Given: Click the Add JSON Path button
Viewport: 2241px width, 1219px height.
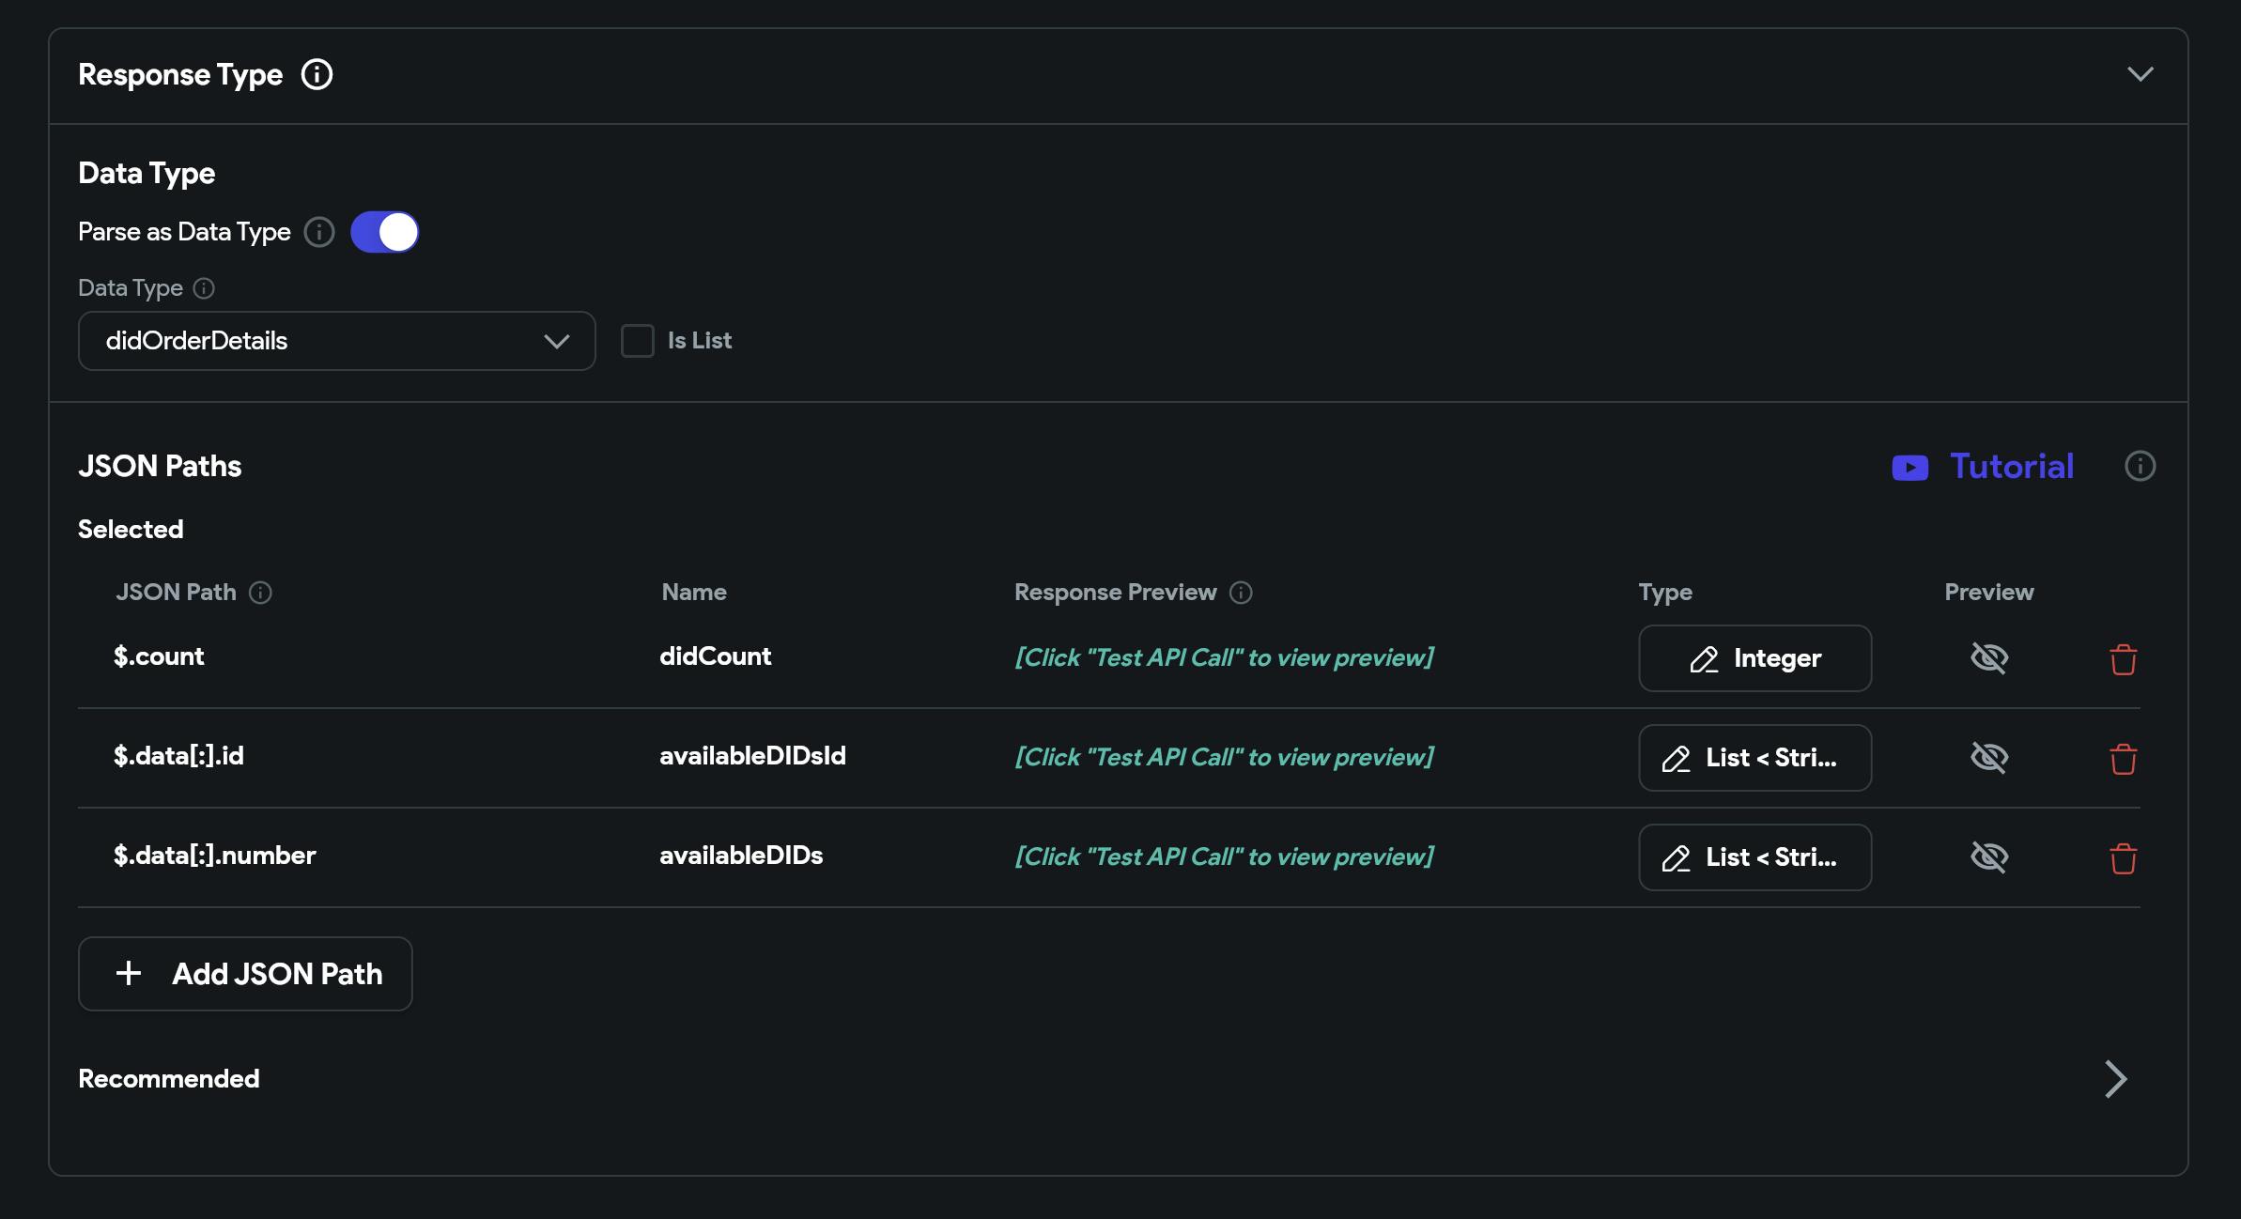Looking at the screenshot, I should click(245, 974).
